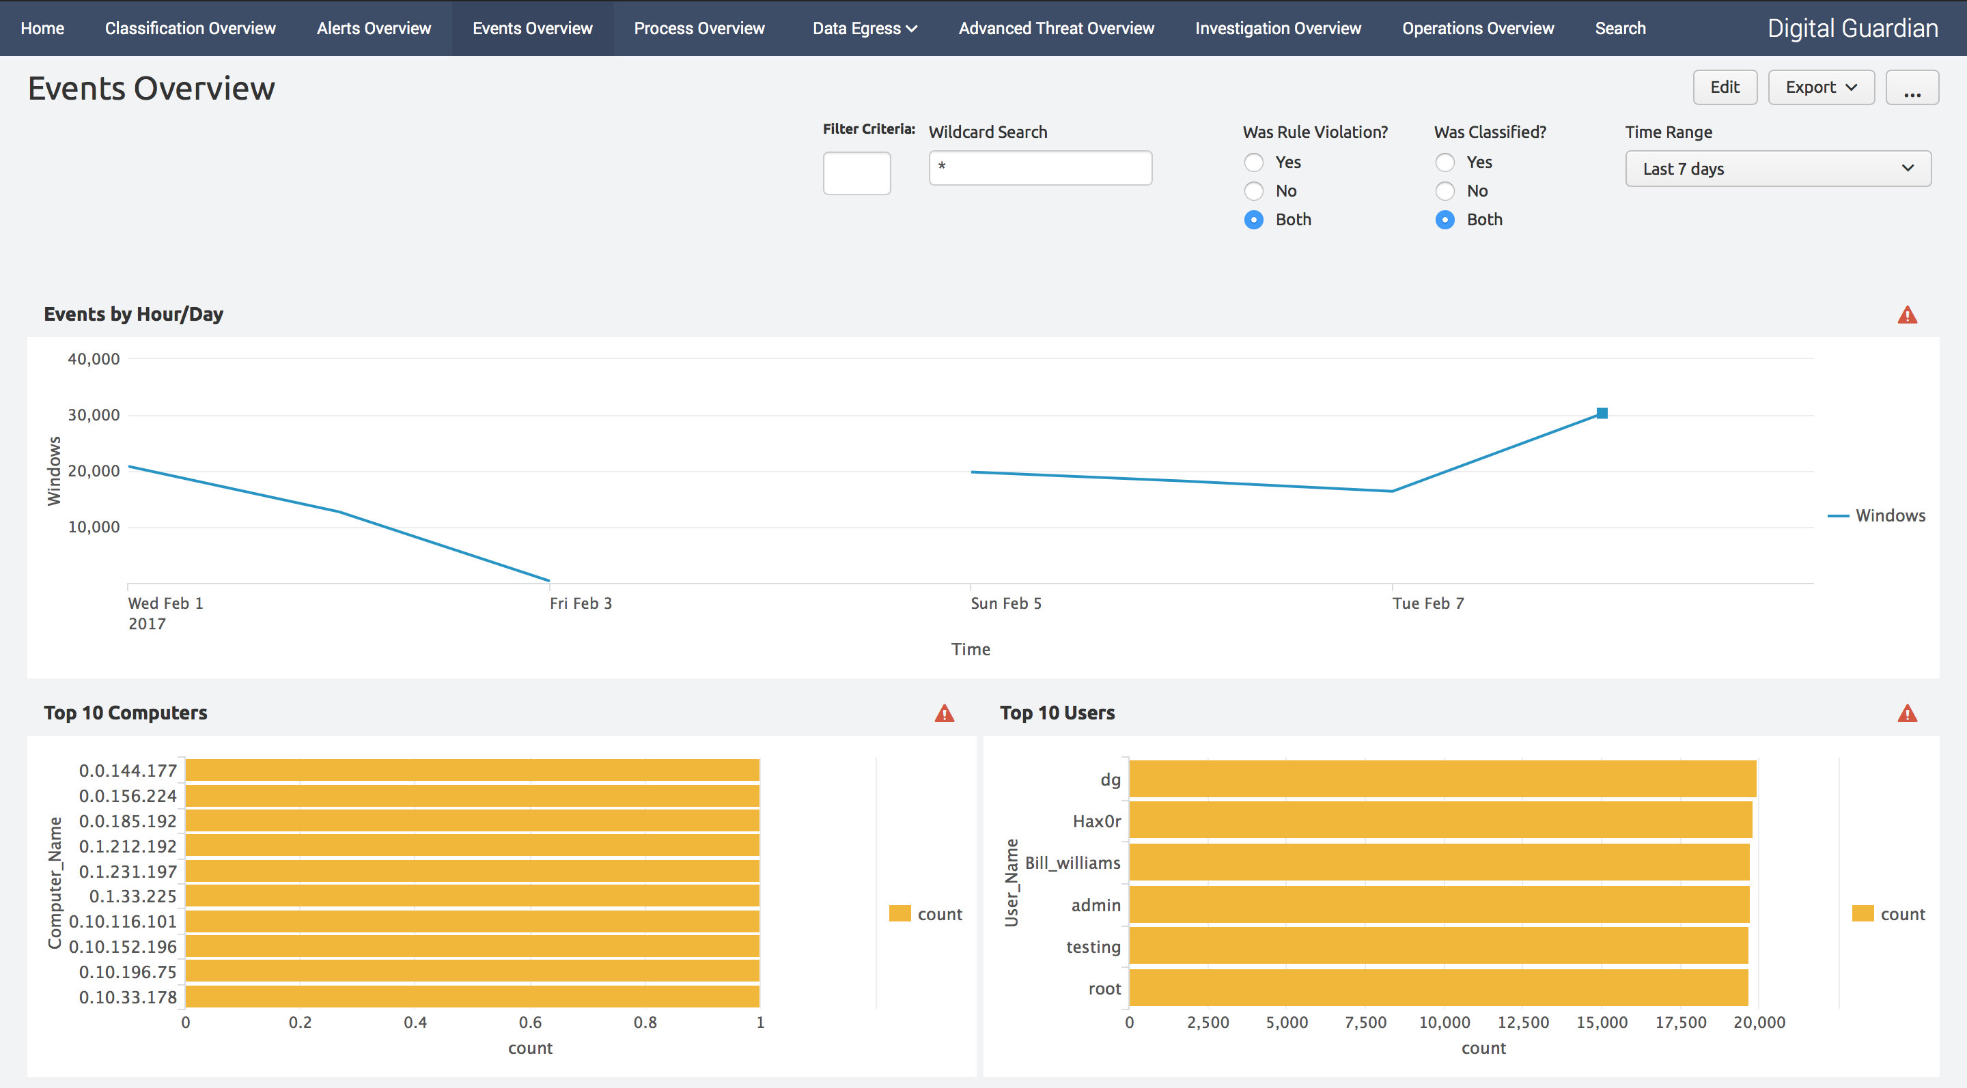Open the Time Range Last 7 days dropdown
Image resolution: width=1967 pixels, height=1088 pixels.
(1777, 169)
